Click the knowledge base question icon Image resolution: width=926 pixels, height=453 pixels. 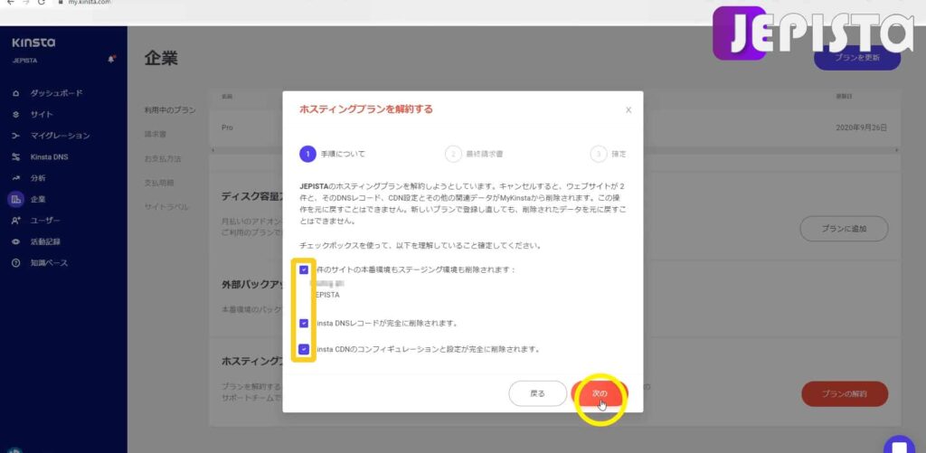click(x=16, y=263)
